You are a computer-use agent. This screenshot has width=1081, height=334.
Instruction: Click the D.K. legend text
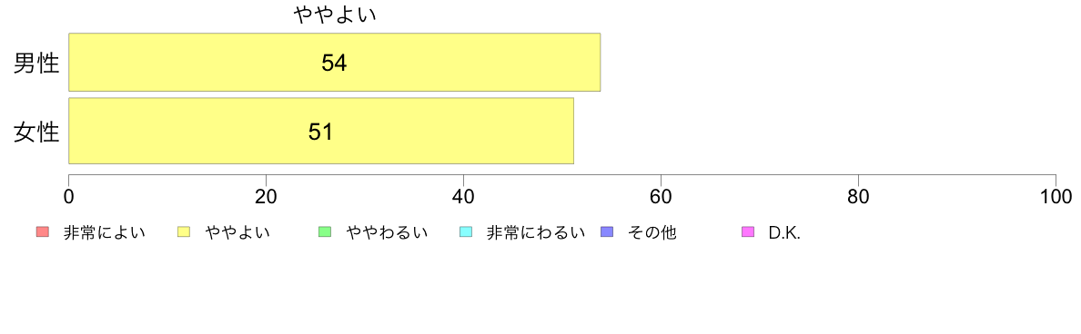coord(784,233)
